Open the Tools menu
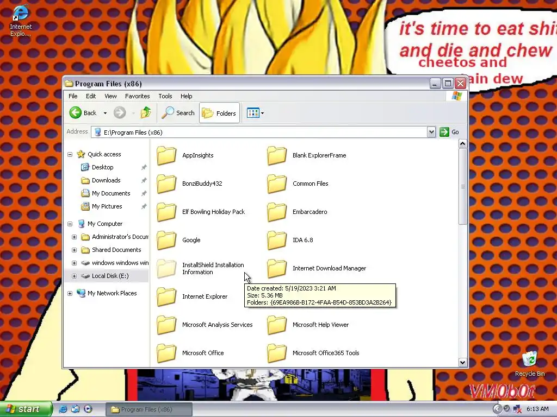This screenshot has height=417, width=557. coord(165,96)
